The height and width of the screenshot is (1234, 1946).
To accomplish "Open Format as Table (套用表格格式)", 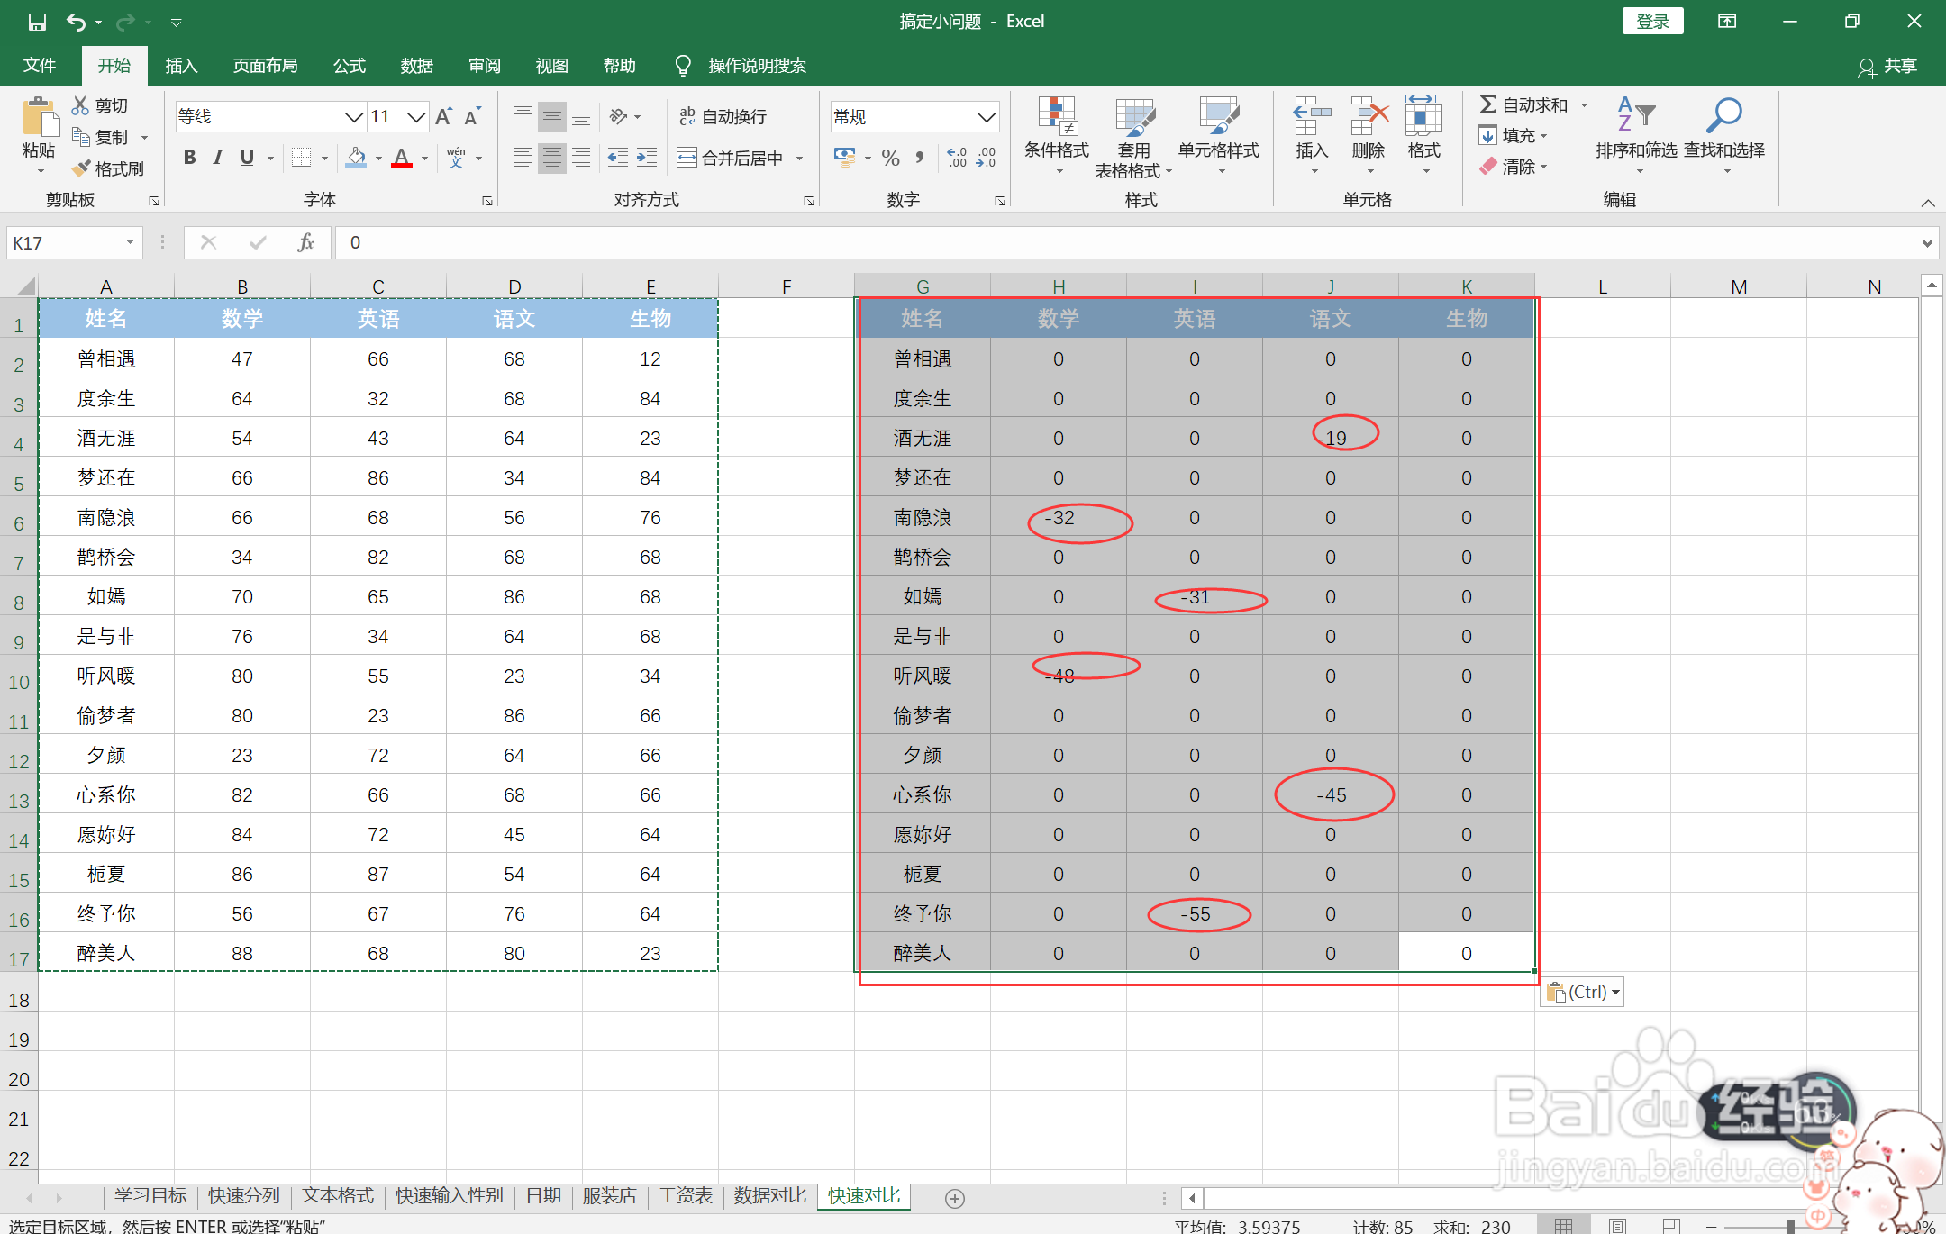I will (x=1133, y=137).
